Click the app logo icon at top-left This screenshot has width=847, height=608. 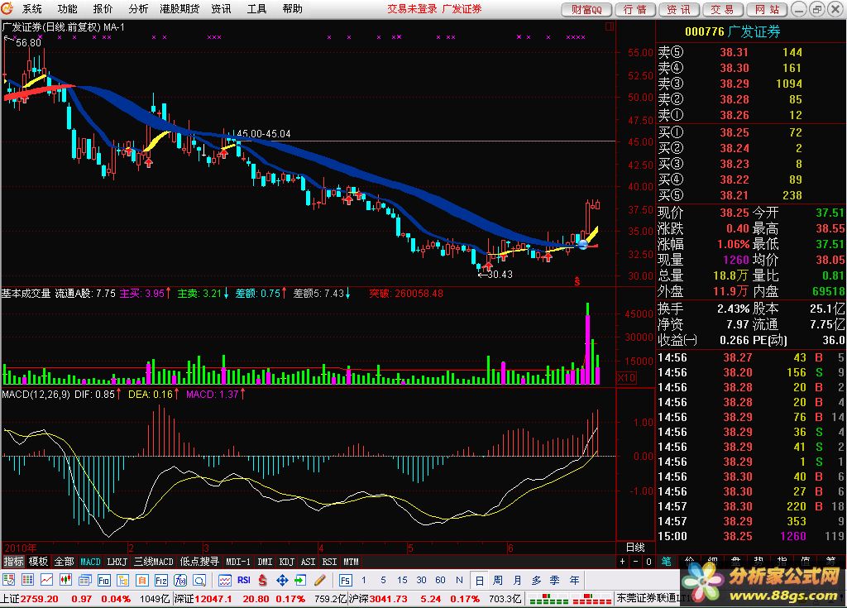7,8
